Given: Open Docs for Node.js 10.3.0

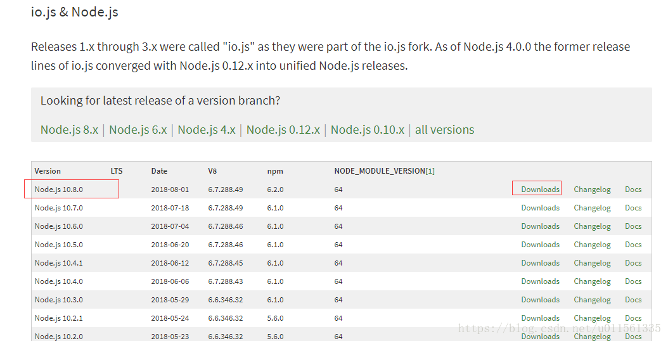Looking at the screenshot, I should point(633,300).
